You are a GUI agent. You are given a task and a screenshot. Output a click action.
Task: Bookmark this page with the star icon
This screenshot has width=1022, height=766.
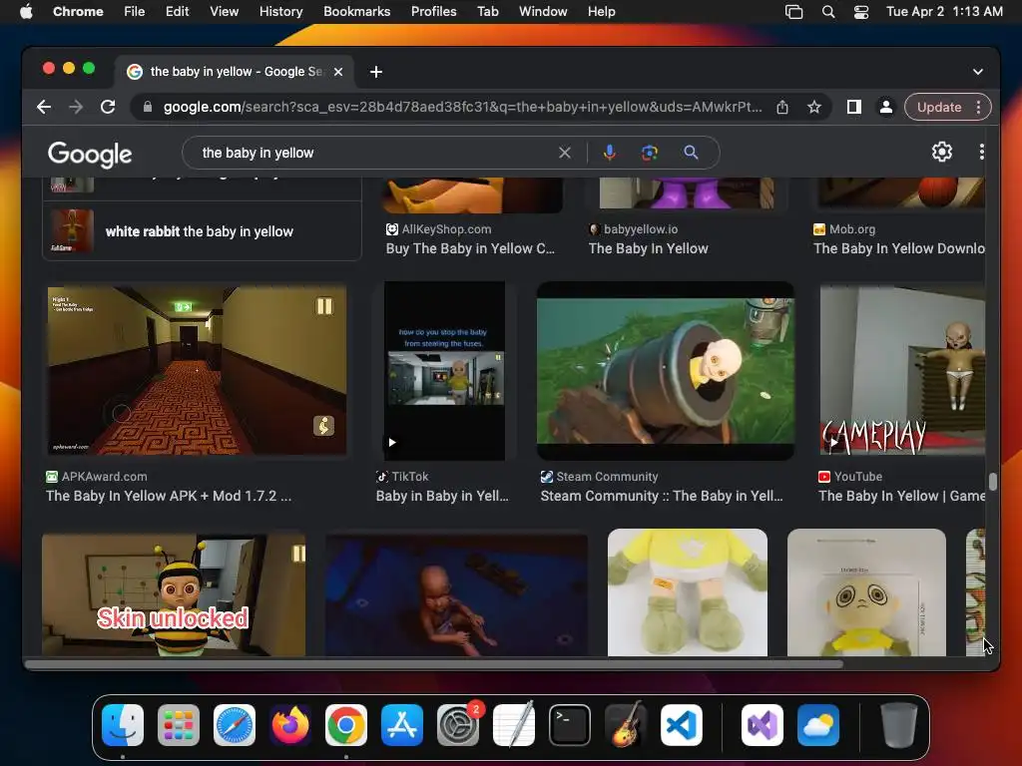(814, 107)
